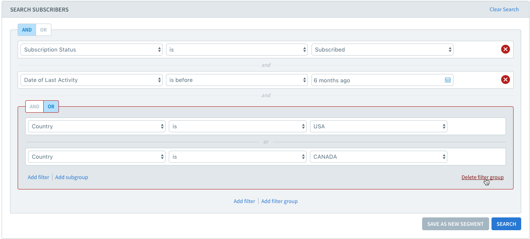This screenshot has width=530, height=239.
Task: Open the USA country value dropdown
Action: (379, 126)
